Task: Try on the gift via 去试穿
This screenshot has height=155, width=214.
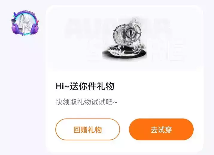Action: (x=161, y=130)
